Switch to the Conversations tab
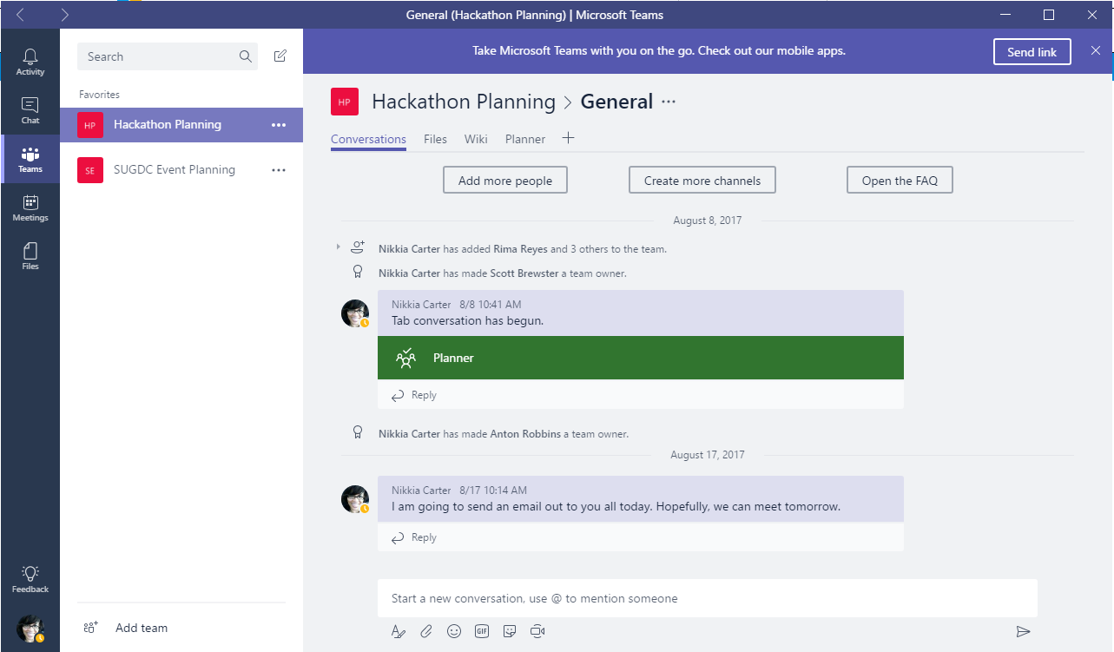This screenshot has height=652, width=1114. (368, 139)
